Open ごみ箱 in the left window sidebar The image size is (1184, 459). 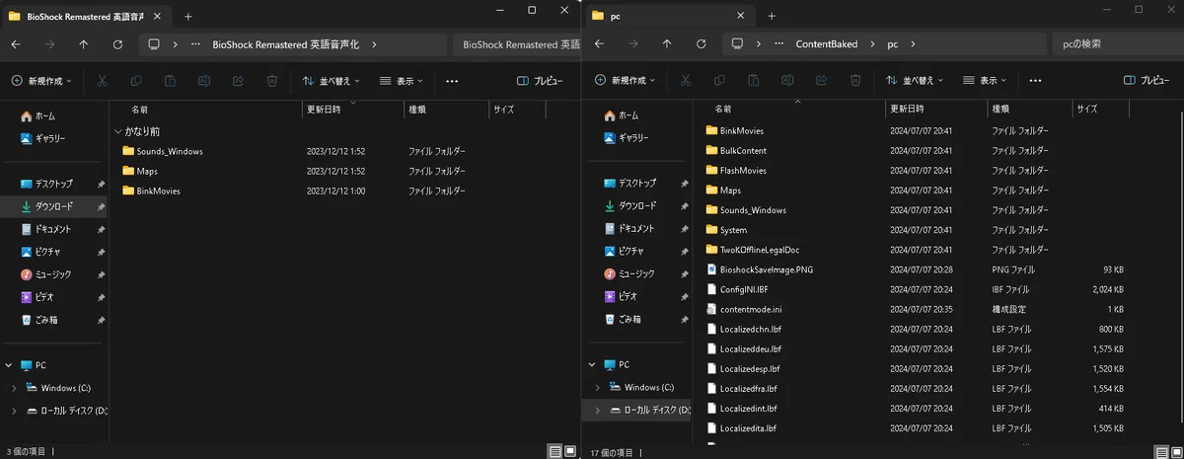[40, 320]
